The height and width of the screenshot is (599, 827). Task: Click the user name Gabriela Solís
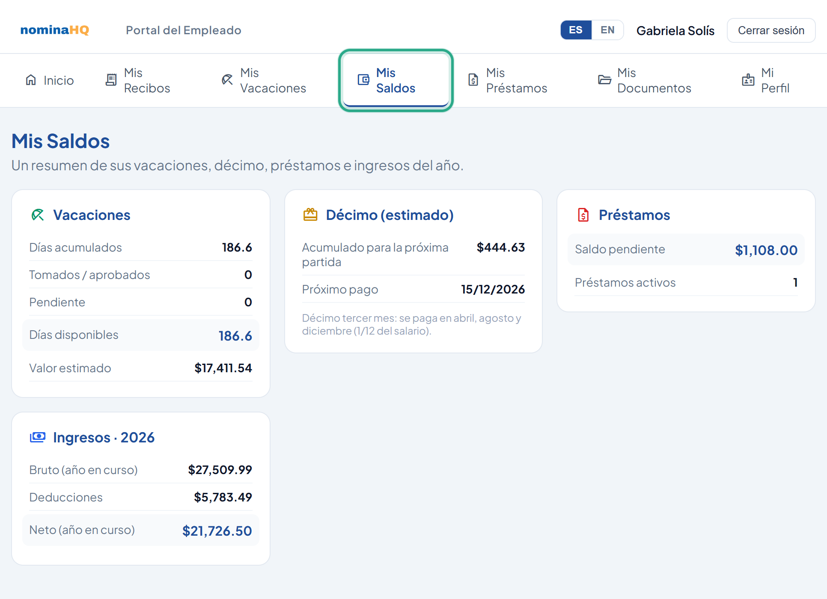coord(675,30)
